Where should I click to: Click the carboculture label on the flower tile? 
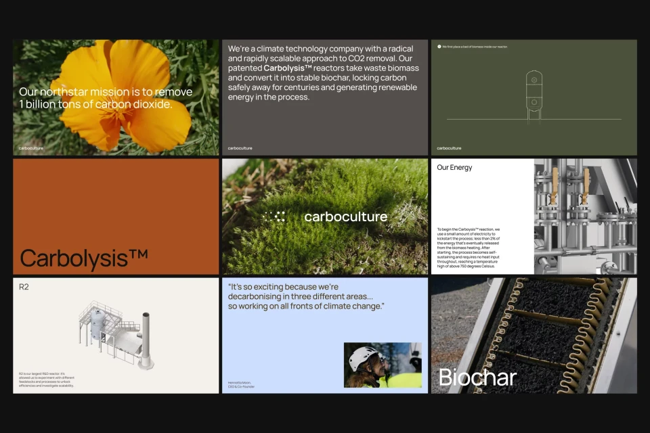click(x=30, y=148)
